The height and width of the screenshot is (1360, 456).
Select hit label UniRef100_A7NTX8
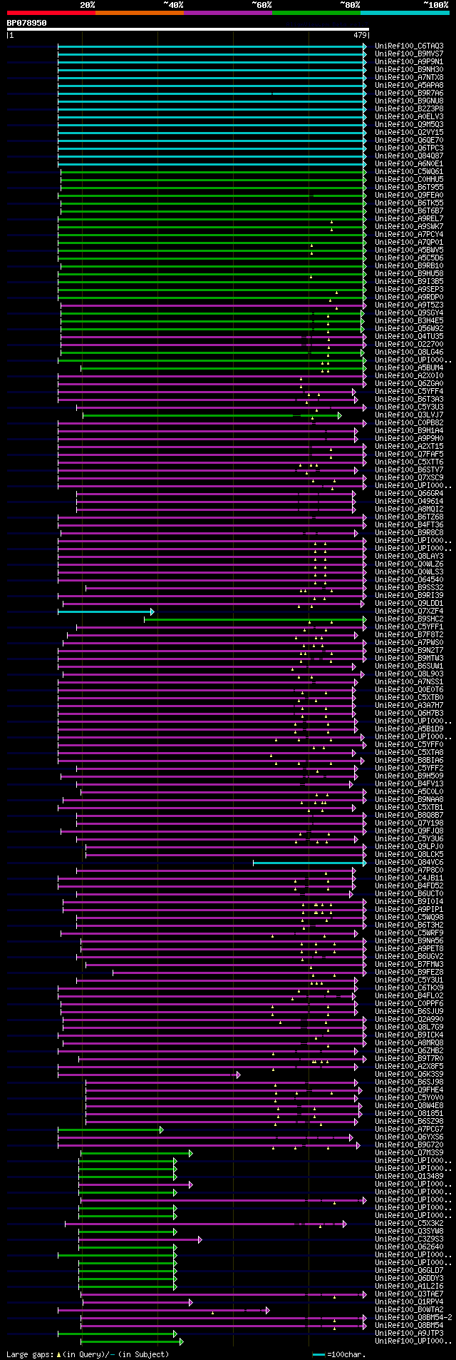409,78
